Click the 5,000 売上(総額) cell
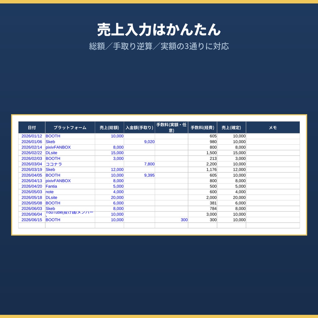The width and height of the screenshot is (318, 318). click(109, 186)
